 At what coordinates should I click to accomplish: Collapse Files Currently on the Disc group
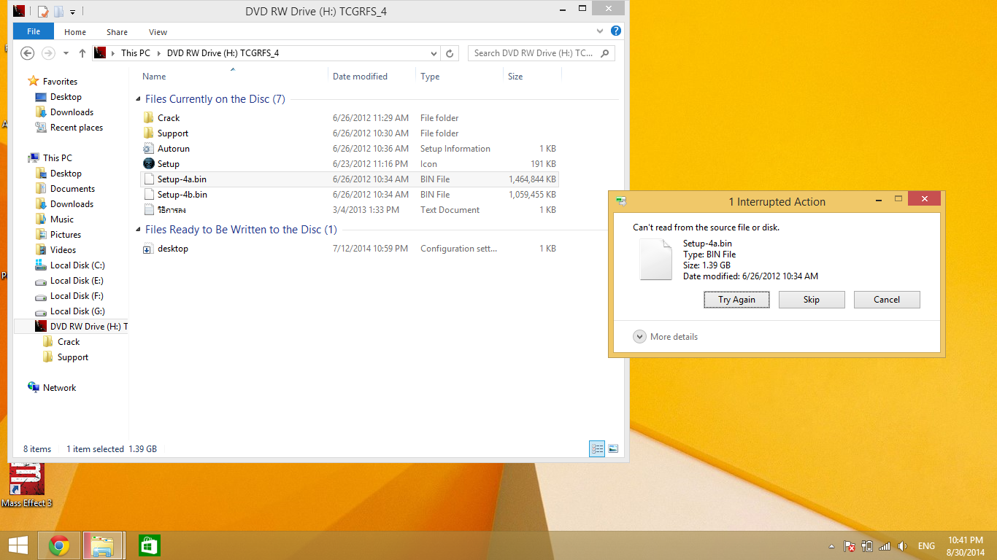click(139, 99)
